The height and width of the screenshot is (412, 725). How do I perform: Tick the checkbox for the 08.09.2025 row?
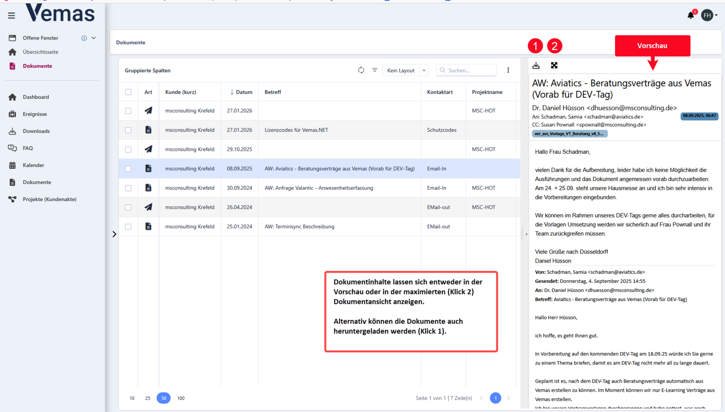[128, 169]
